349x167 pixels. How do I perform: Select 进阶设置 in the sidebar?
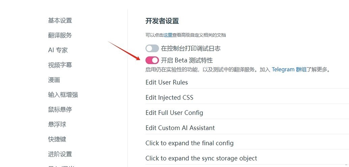pyautogui.click(x=60, y=154)
